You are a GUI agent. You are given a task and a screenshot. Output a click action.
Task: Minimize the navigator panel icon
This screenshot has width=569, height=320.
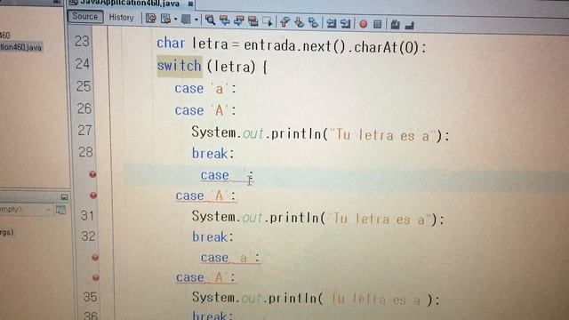pos(64,197)
